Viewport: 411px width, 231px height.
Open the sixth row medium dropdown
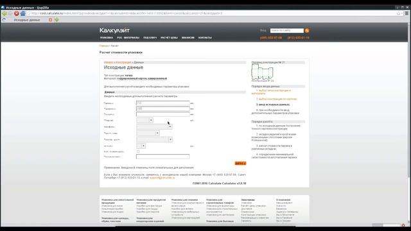click(x=148, y=133)
